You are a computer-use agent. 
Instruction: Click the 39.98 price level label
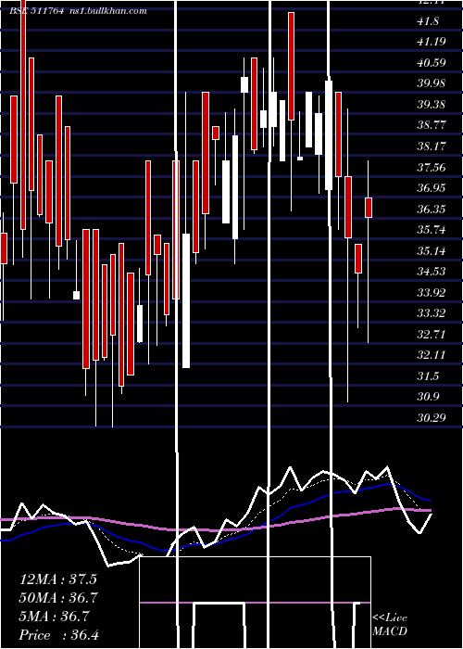[x=432, y=83]
